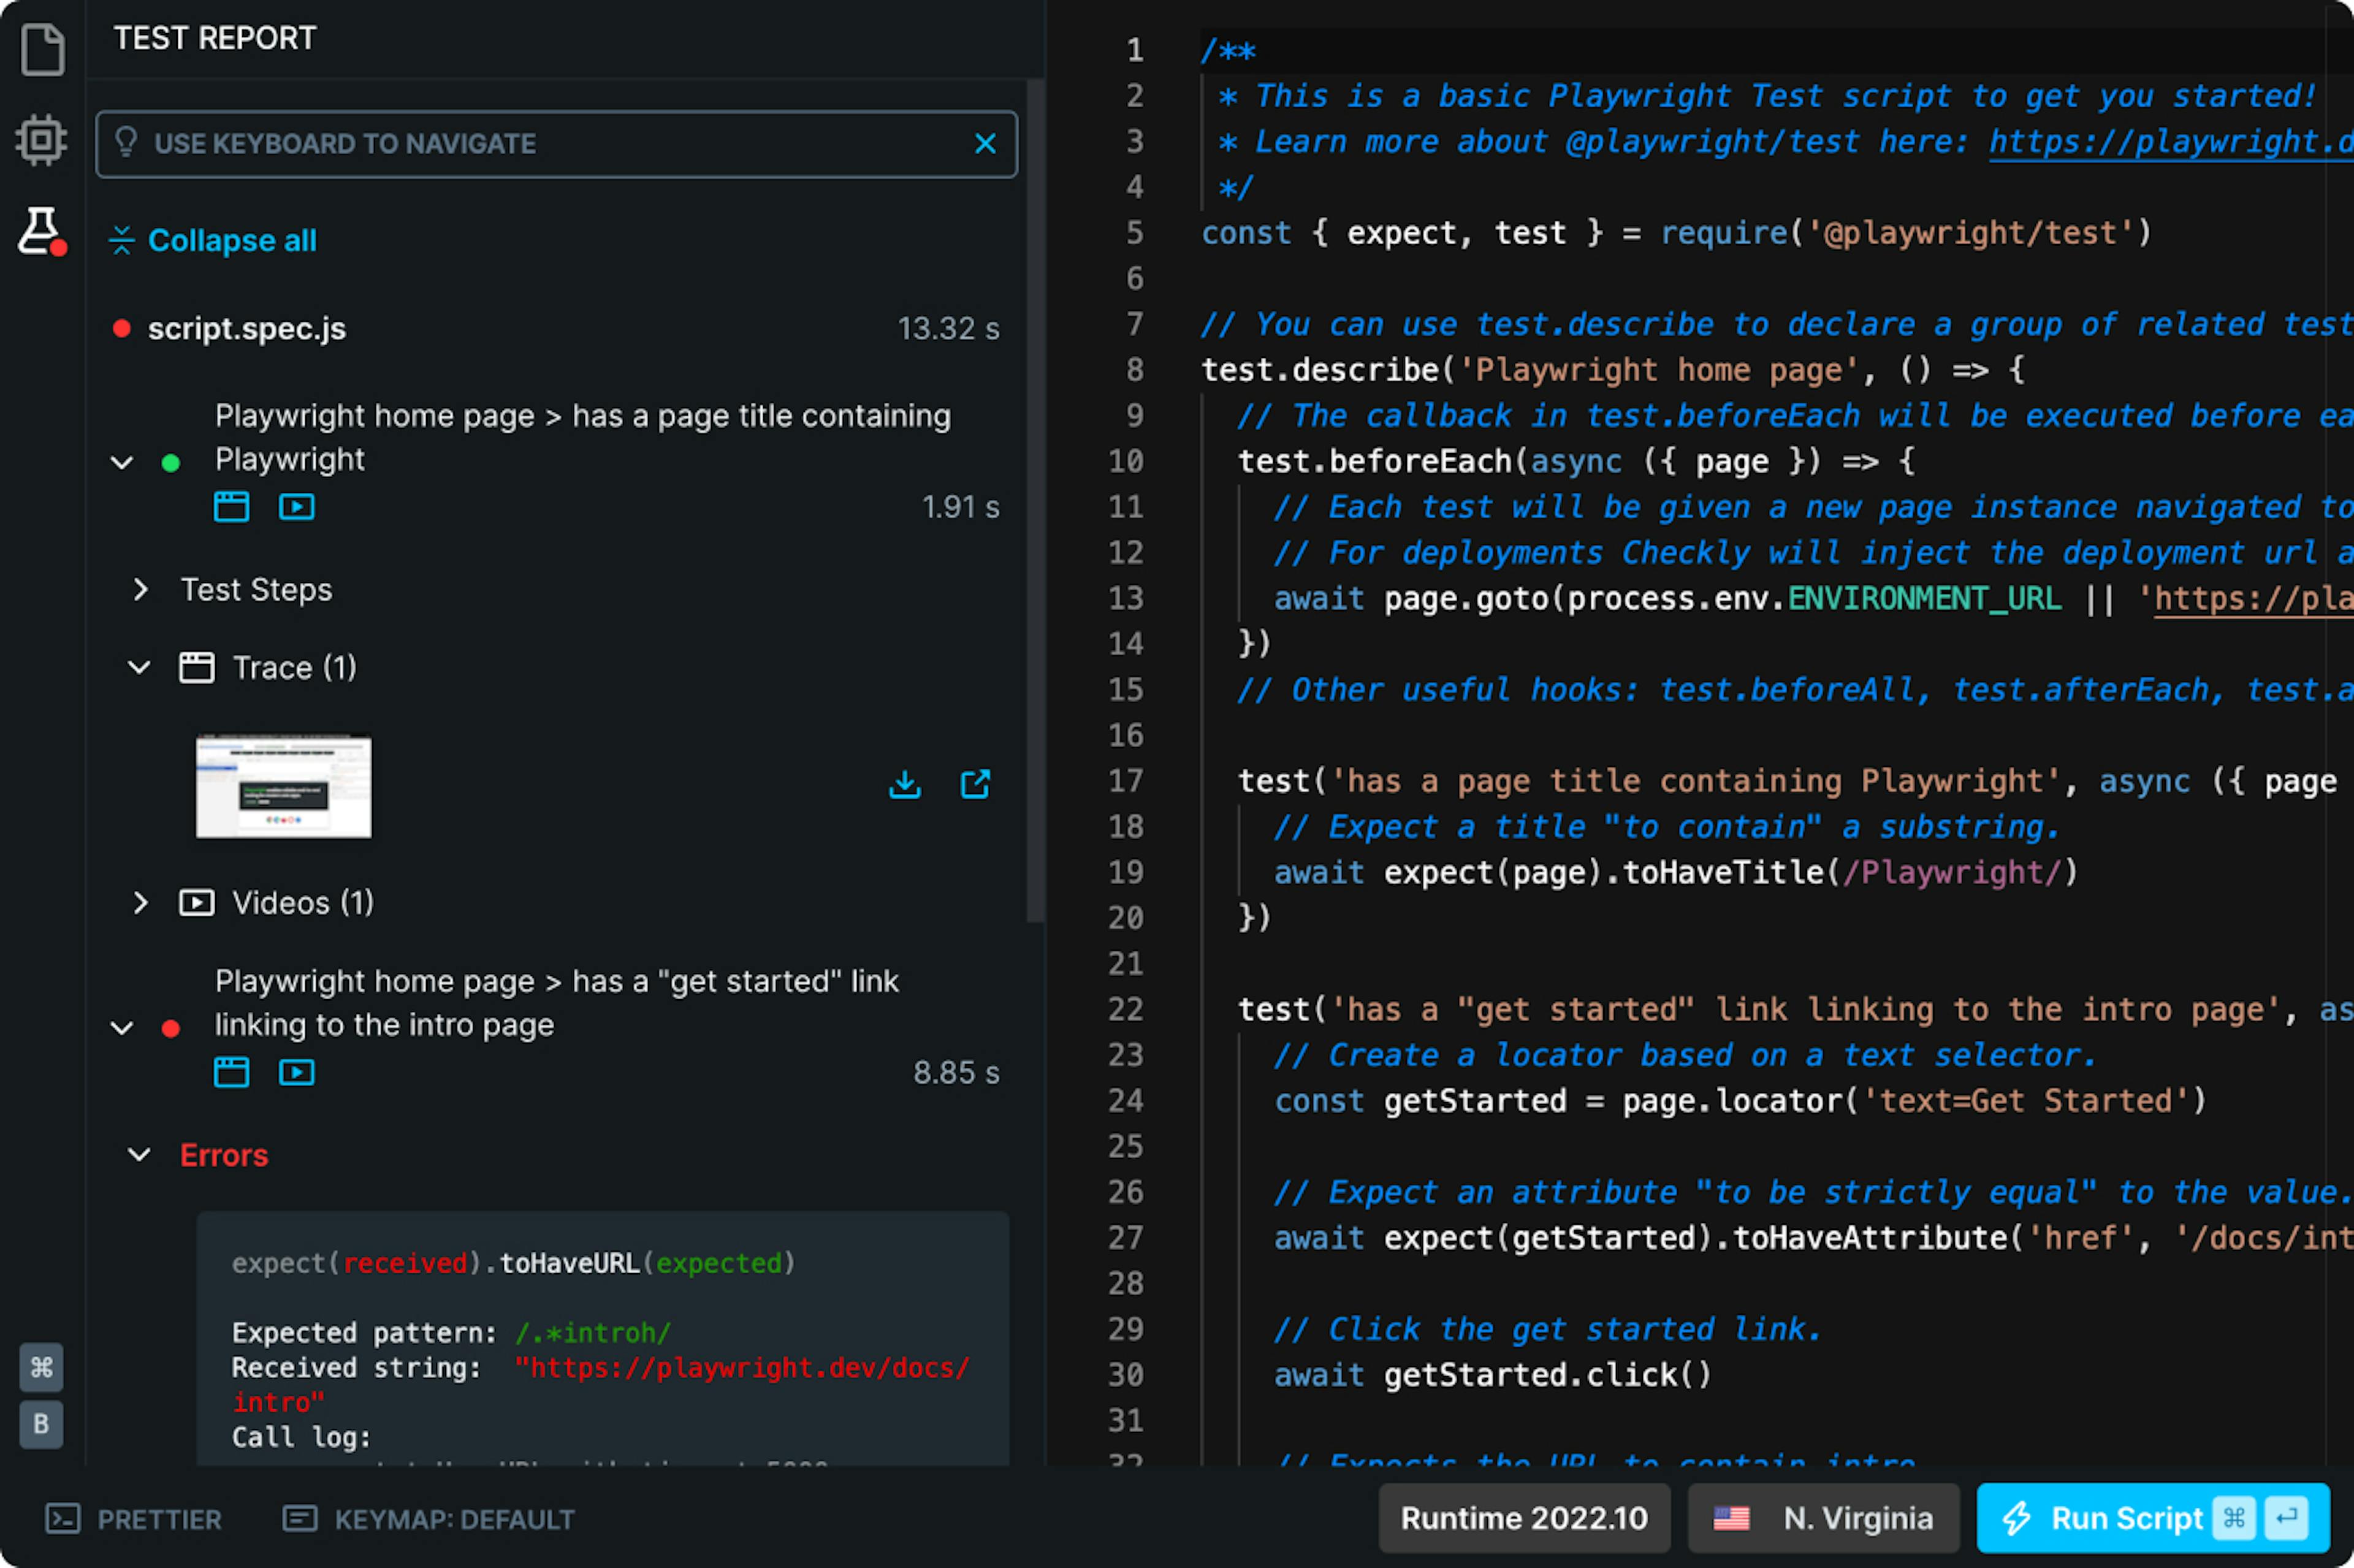Open the runtime chip sidebar icon
Screen dimensions: 2354x1568
pos(42,139)
